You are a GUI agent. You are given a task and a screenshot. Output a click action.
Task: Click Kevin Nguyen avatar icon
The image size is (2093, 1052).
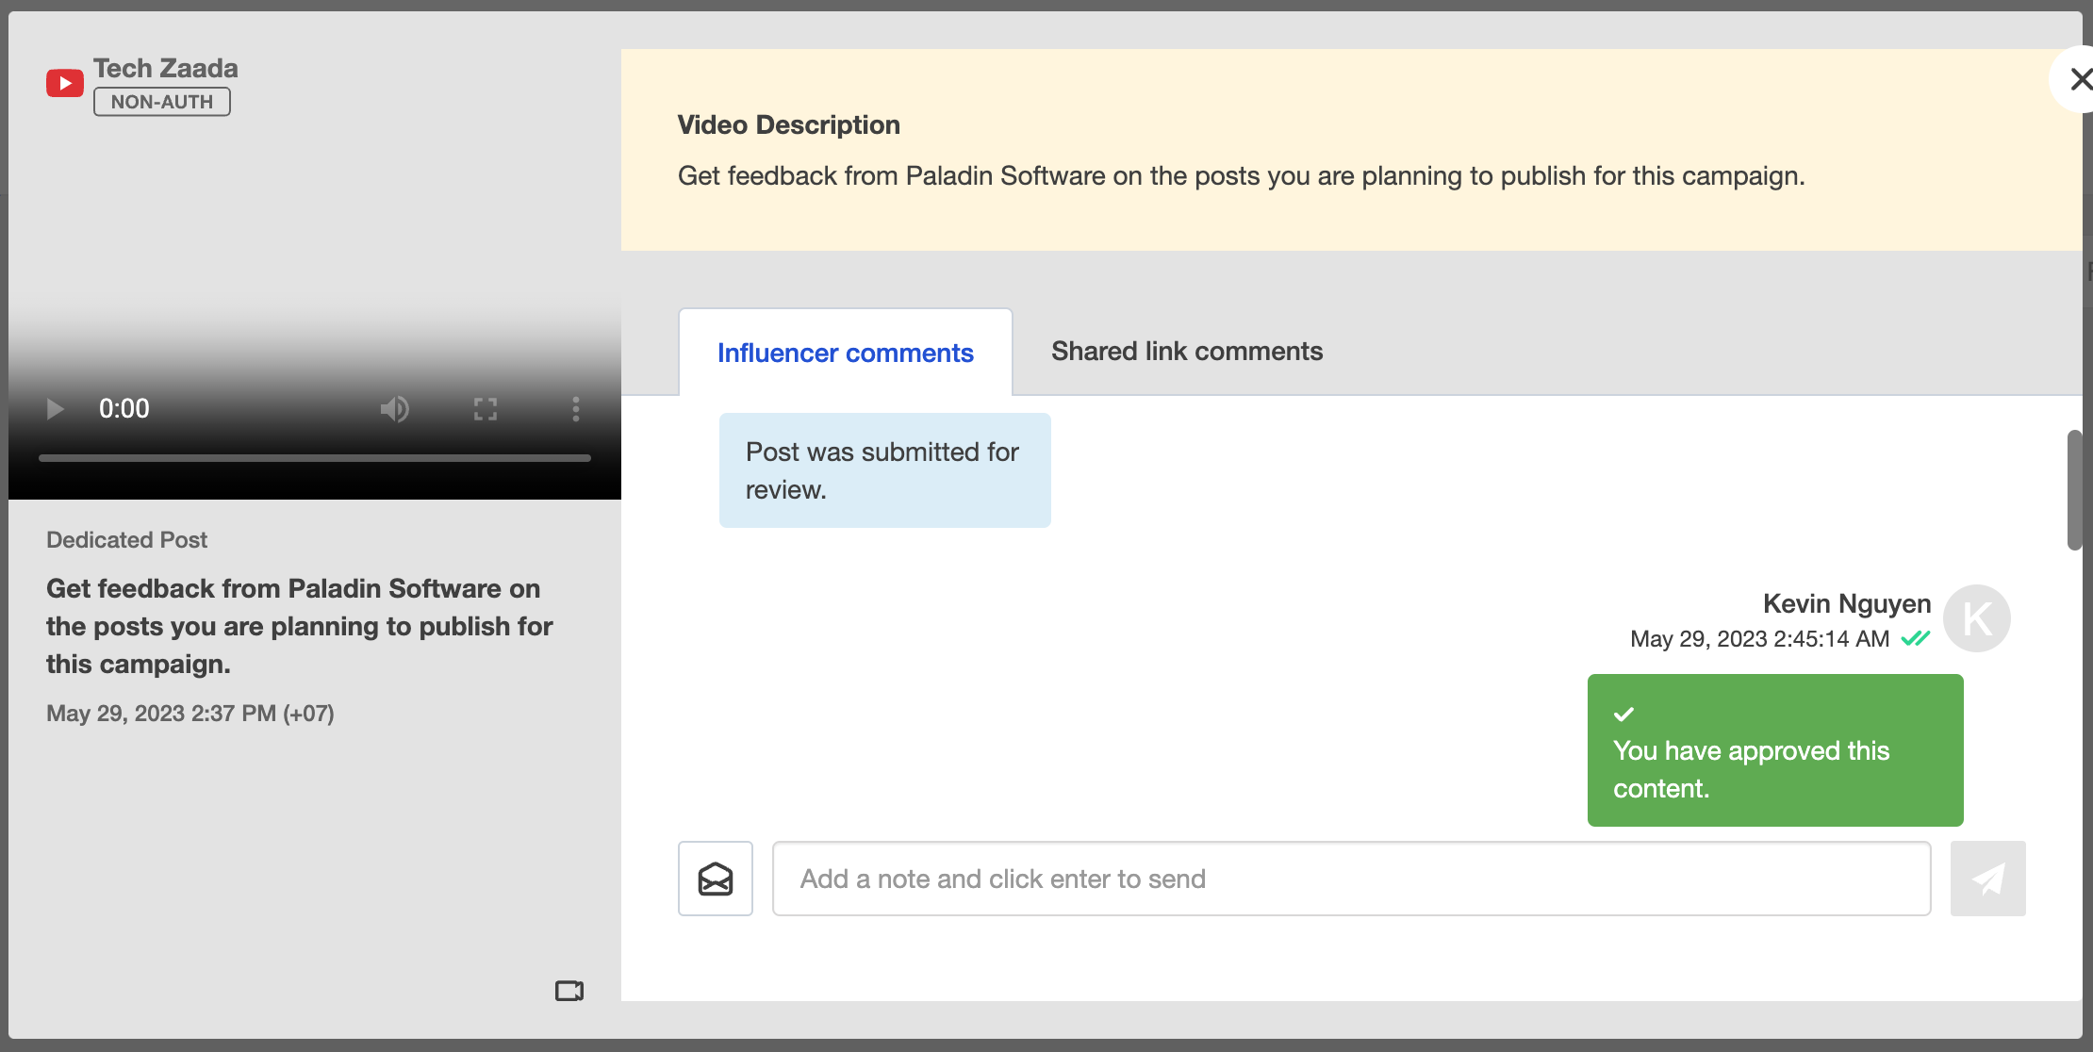click(x=1979, y=620)
